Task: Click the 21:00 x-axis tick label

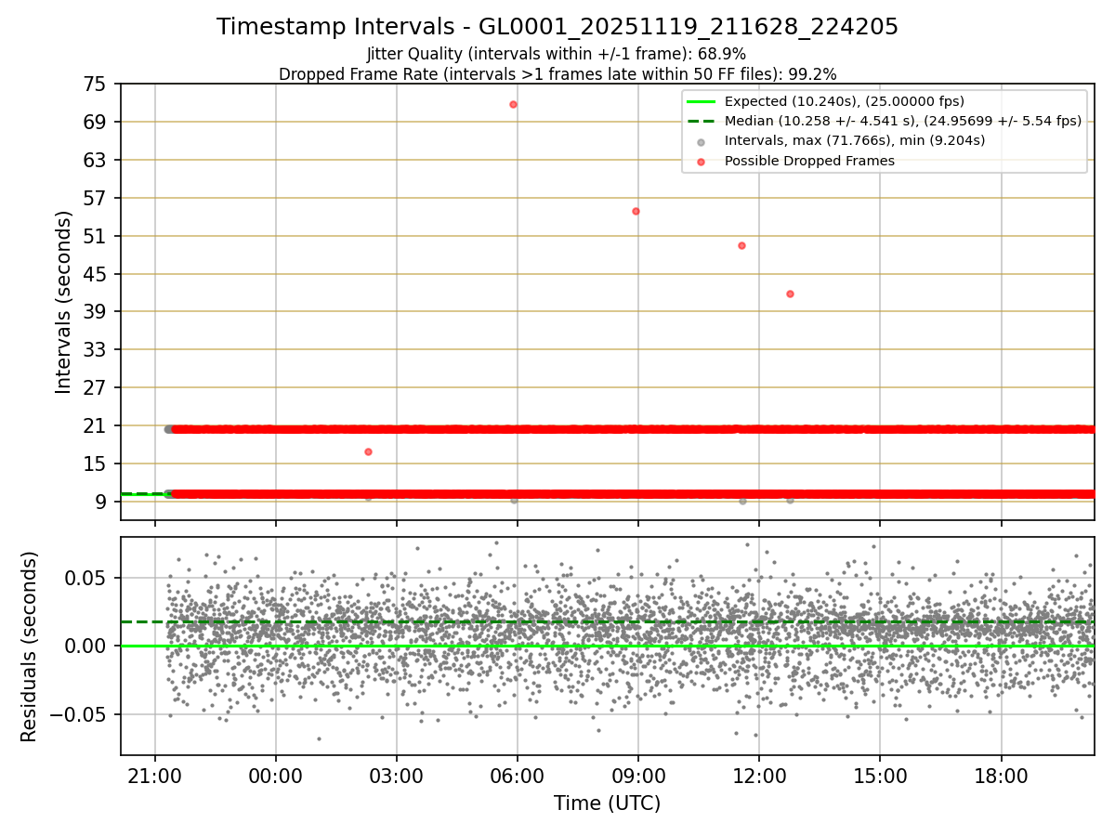Action: point(154,775)
